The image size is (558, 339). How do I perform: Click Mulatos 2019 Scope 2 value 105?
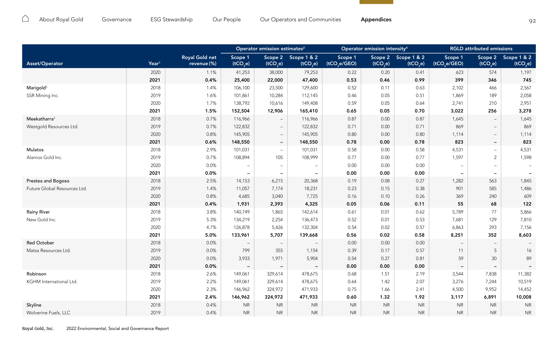point(279,157)
